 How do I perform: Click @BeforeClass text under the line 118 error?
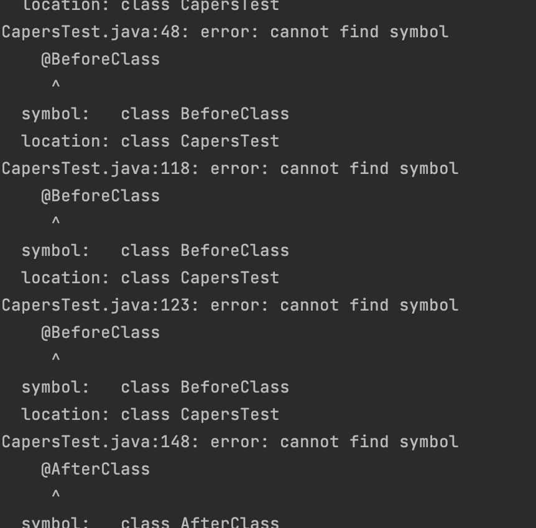(x=100, y=196)
